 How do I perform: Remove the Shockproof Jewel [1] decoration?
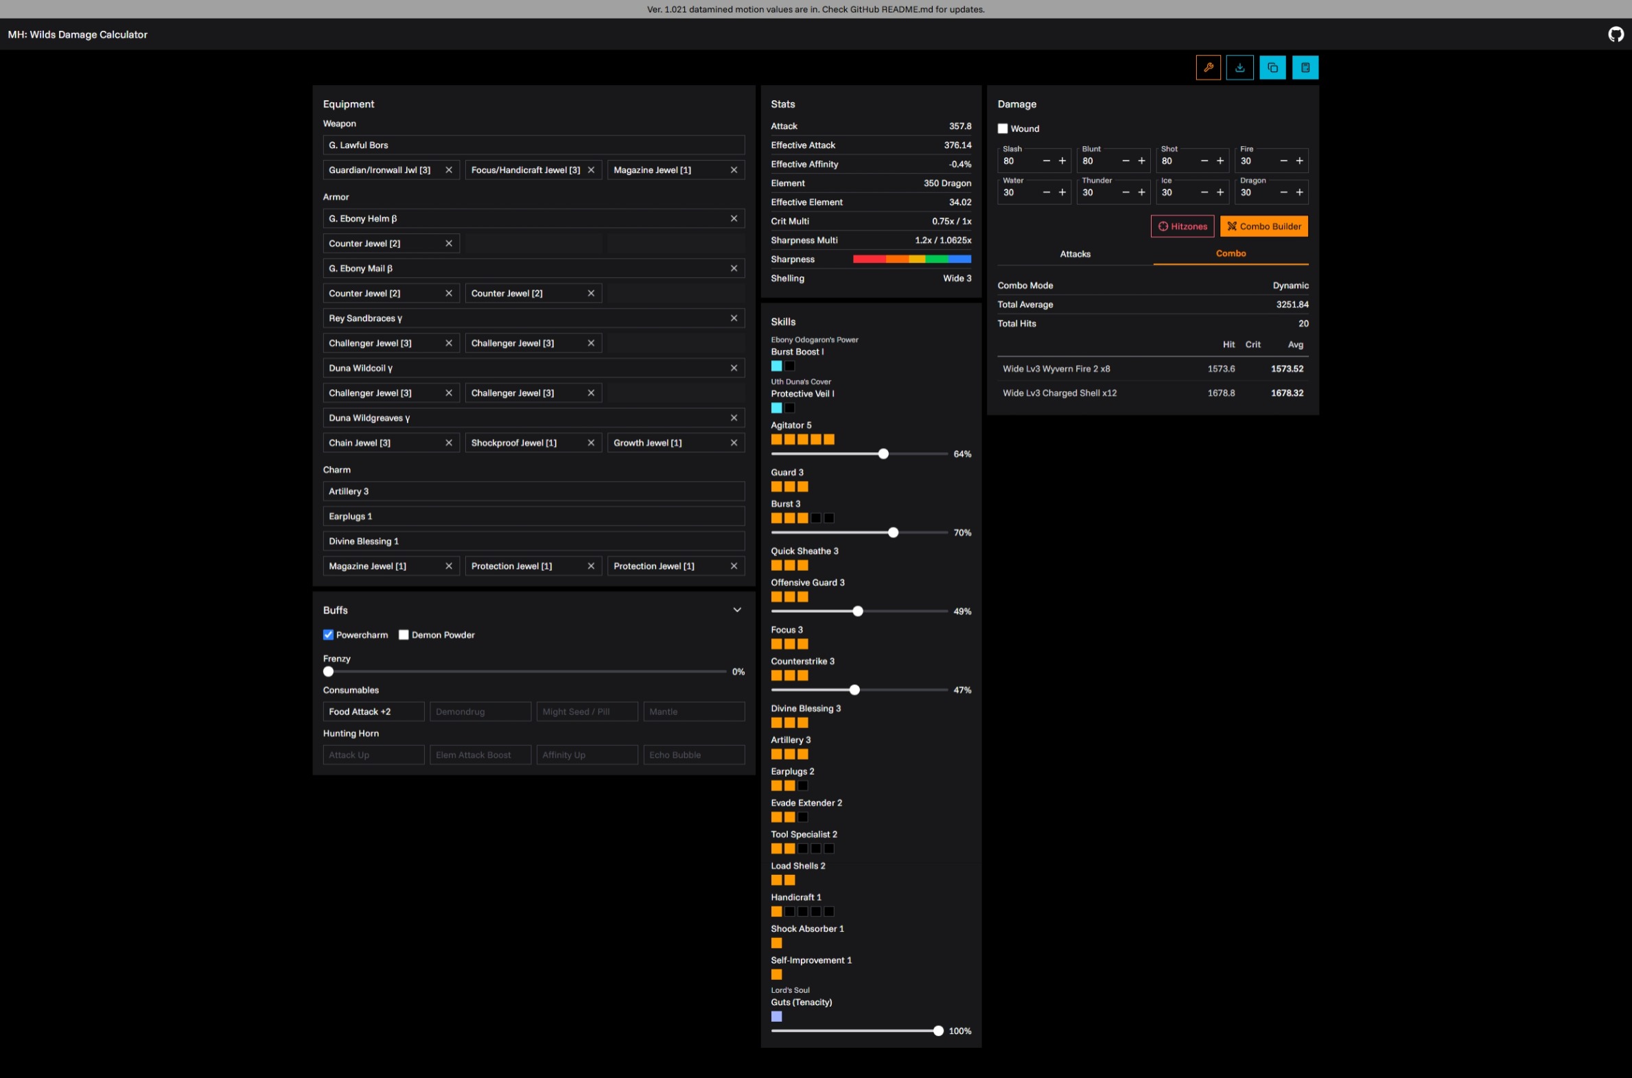click(590, 443)
